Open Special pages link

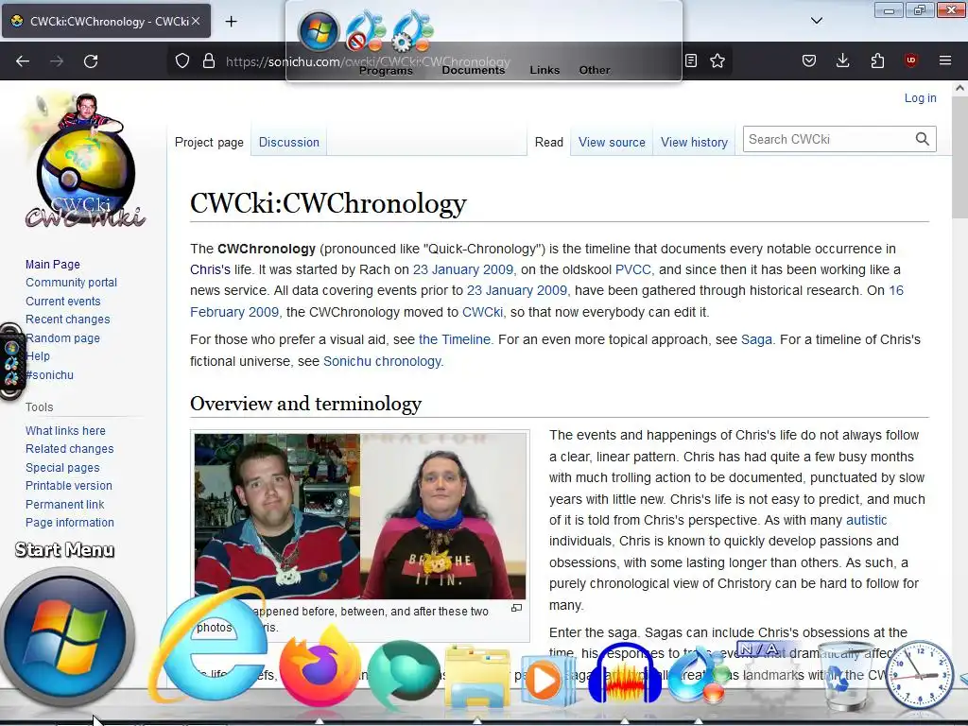click(x=62, y=468)
